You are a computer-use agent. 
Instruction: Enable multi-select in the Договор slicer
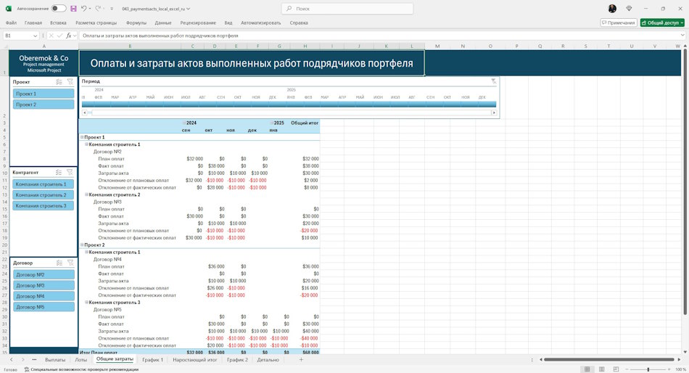point(59,263)
